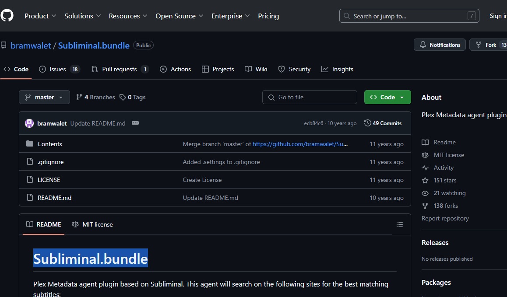
Task: Click the star icon next to 151 stars
Action: pyautogui.click(x=425, y=180)
